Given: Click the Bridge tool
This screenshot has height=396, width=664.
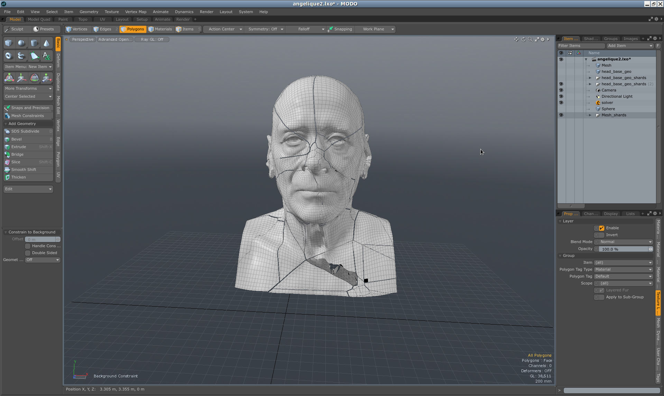Looking at the screenshot, I should tap(28, 154).
